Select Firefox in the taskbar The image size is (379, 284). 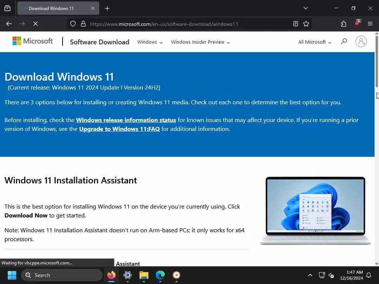pyautogui.click(x=111, y=275)
